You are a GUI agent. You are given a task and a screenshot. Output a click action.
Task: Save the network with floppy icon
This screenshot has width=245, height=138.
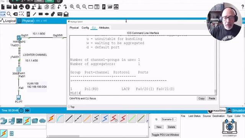click(x=15, y=7)
